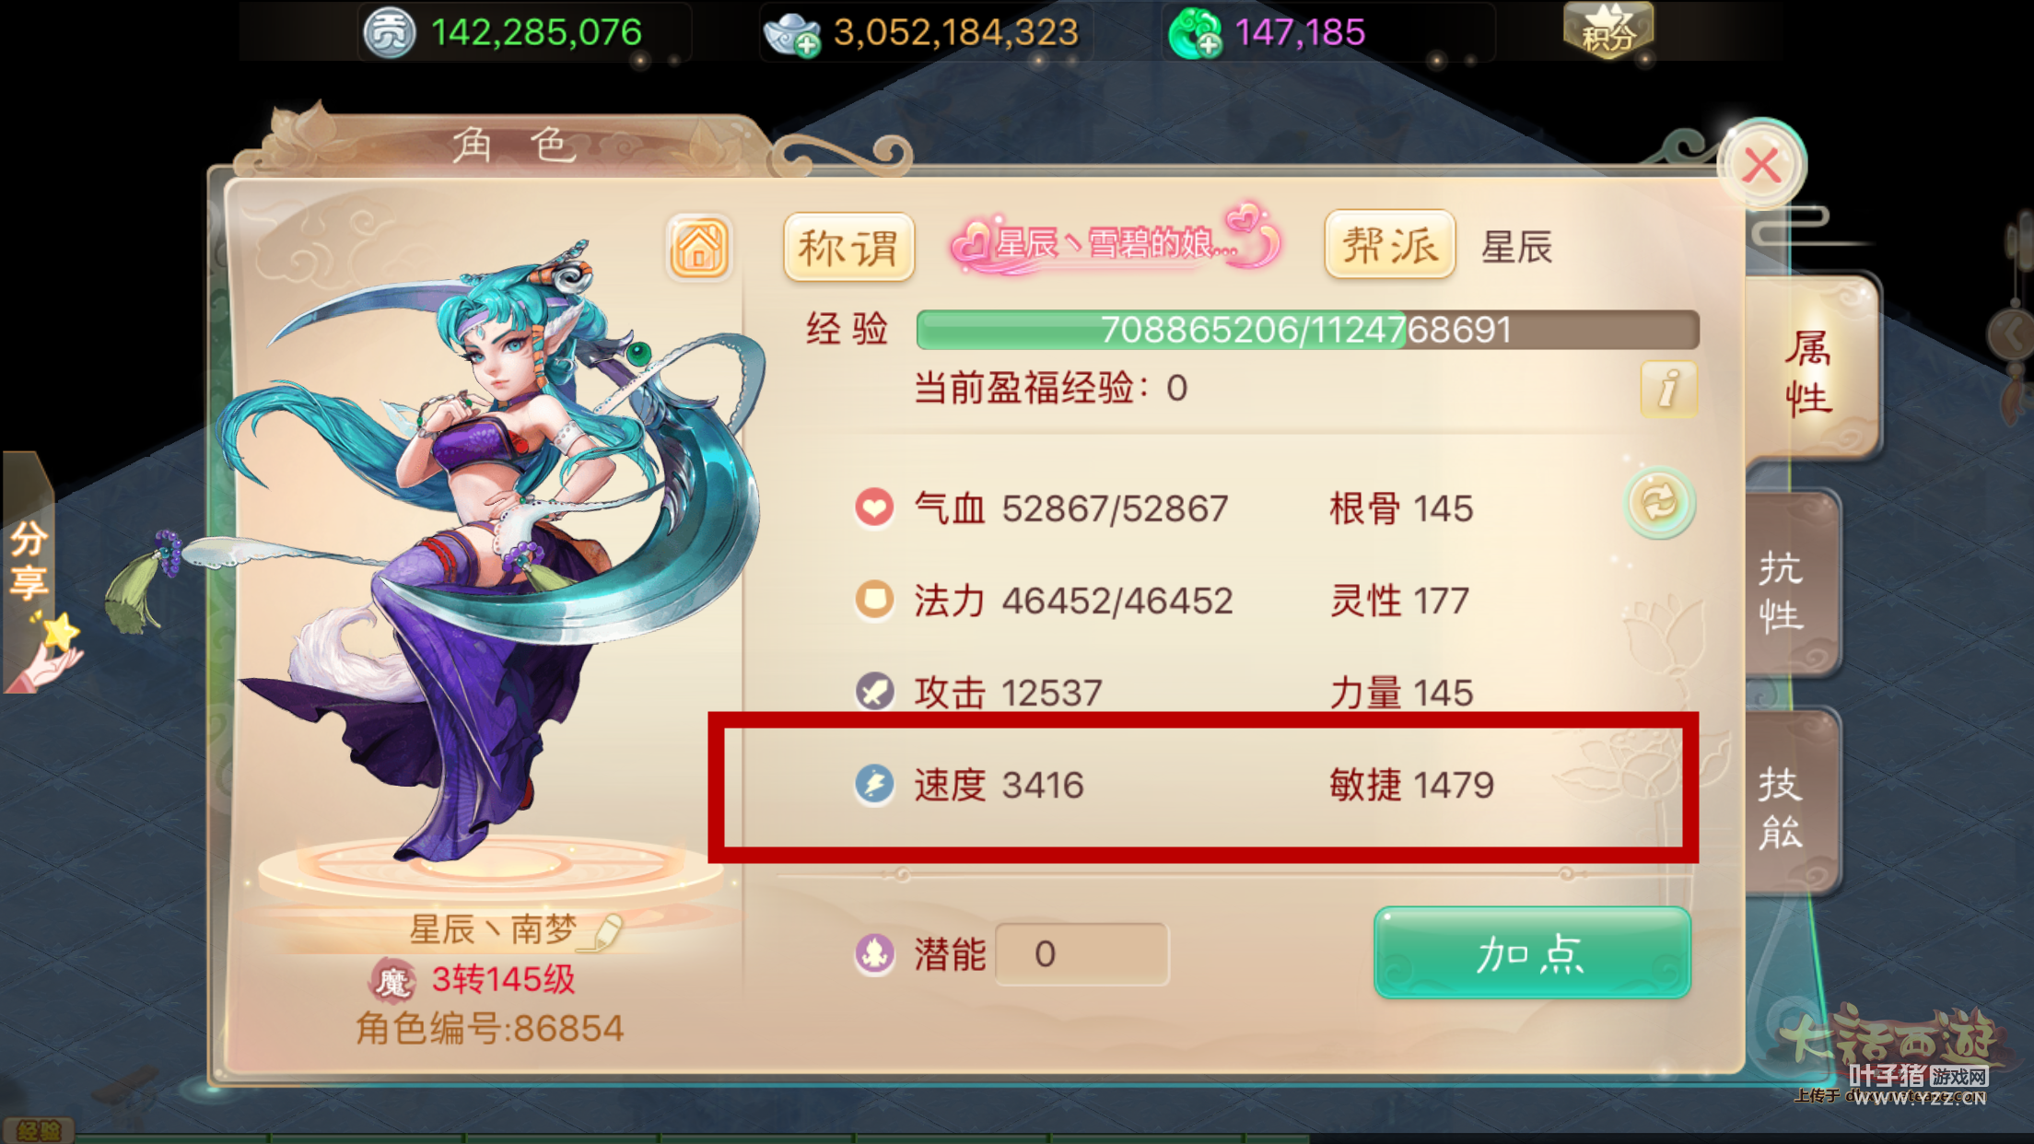Close the character panel with red X
Viewport: 2034px width, 1144px height.
(x=1761, y=167)
